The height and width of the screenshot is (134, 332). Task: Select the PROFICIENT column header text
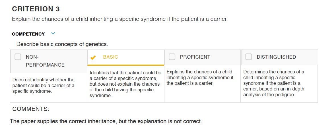pyautogui.click(x=195, y=57)
